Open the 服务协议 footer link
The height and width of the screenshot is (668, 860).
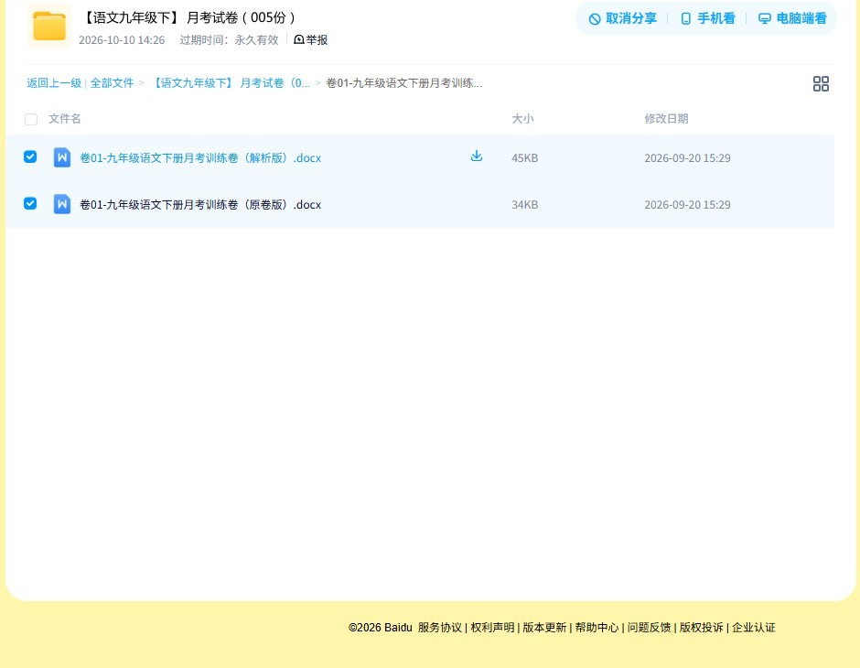pyautogui.click(x=440, y=628)
